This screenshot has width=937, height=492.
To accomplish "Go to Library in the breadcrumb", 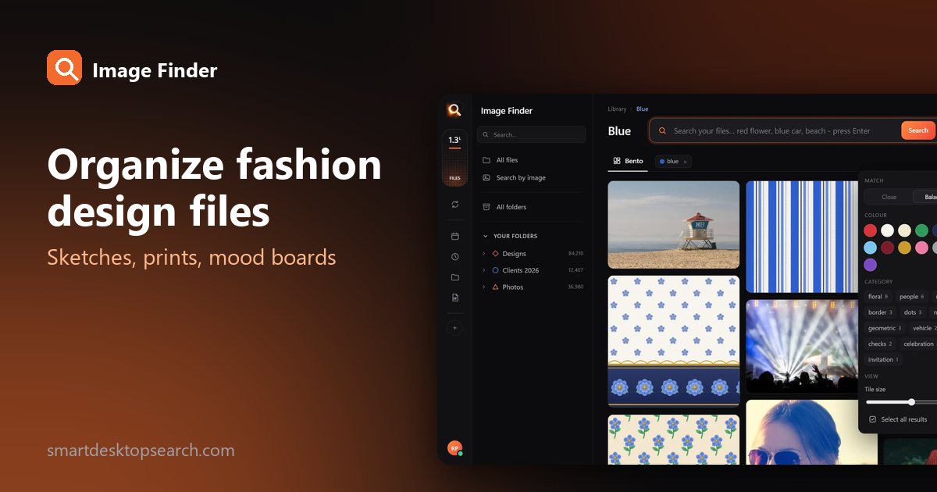I will pyautogui.click(x=617, y=109).
